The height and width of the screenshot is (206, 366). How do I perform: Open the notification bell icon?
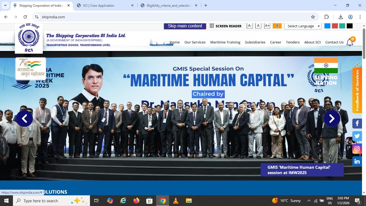(350, 42)
